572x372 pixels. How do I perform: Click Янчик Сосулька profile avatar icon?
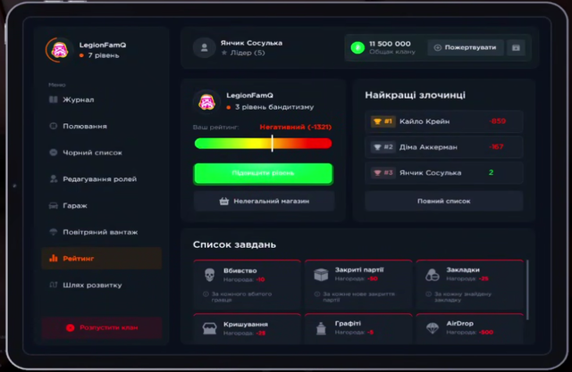click(x=205, y=47)
